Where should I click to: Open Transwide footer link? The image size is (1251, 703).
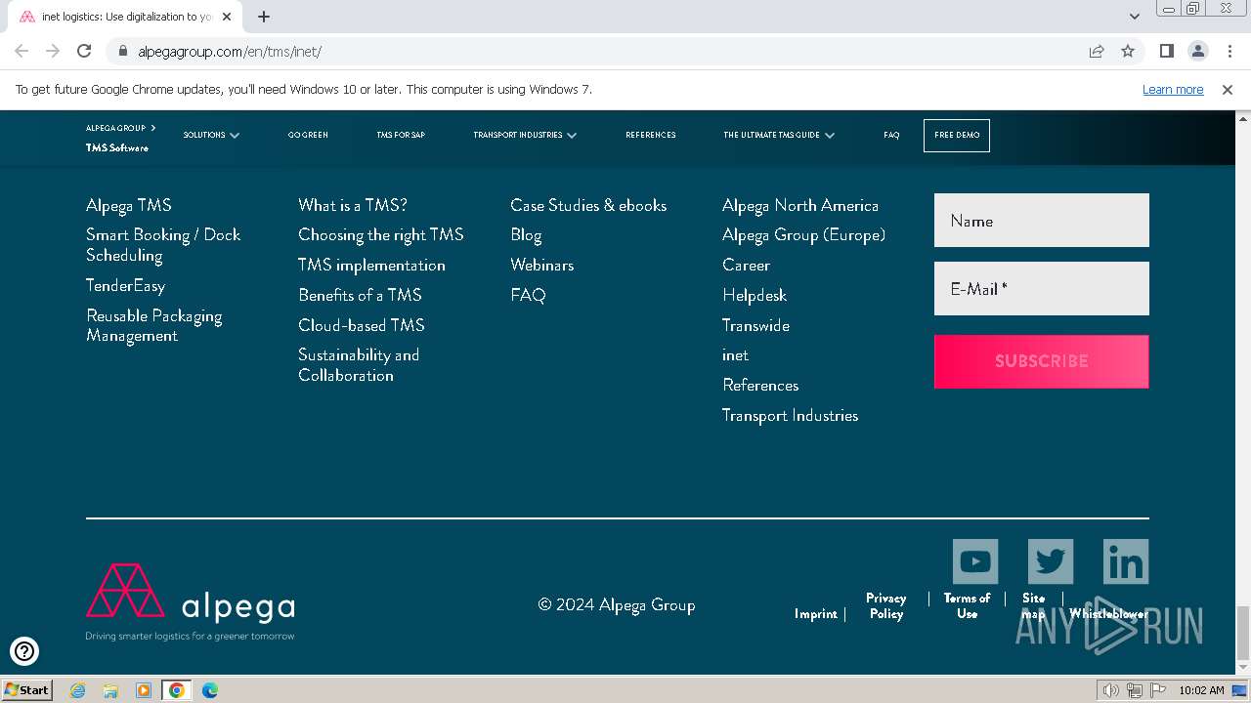pos(755,325)
